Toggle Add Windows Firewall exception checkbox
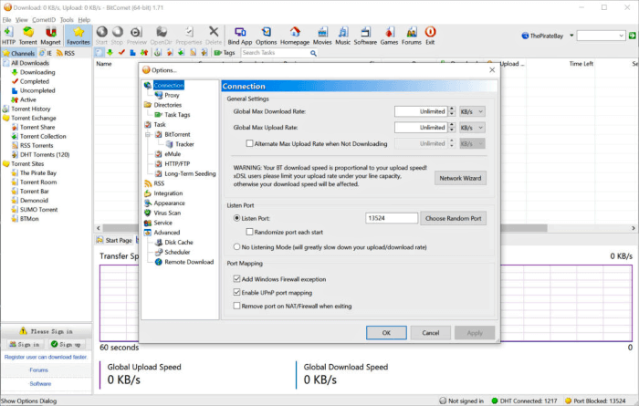Image resolution: width=639 pixels, height=406 pixels. (x=236, y=279)
